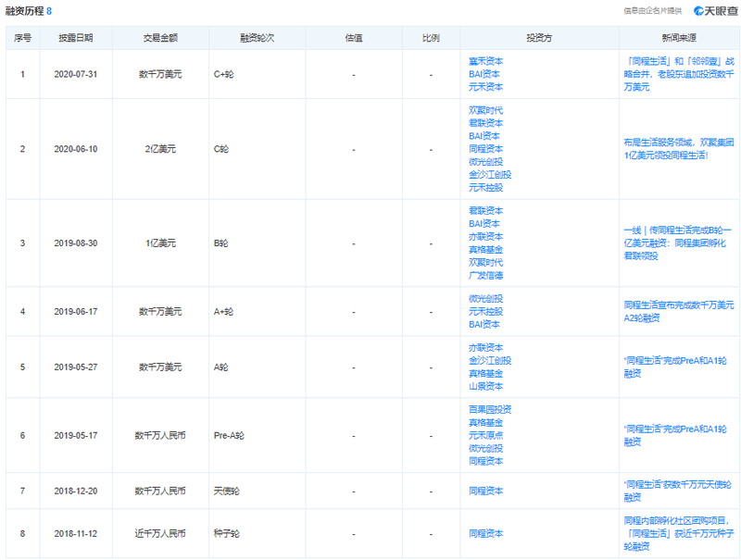
Task: Open 广发信德 investor link
Action: pyautogui.click(x=486, y=275)
